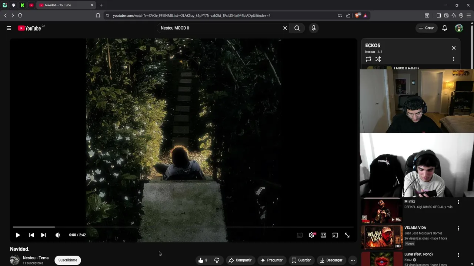This screenshot has width=474, height=266.
Task: Switch to theater mode
Action: [323, 235]
